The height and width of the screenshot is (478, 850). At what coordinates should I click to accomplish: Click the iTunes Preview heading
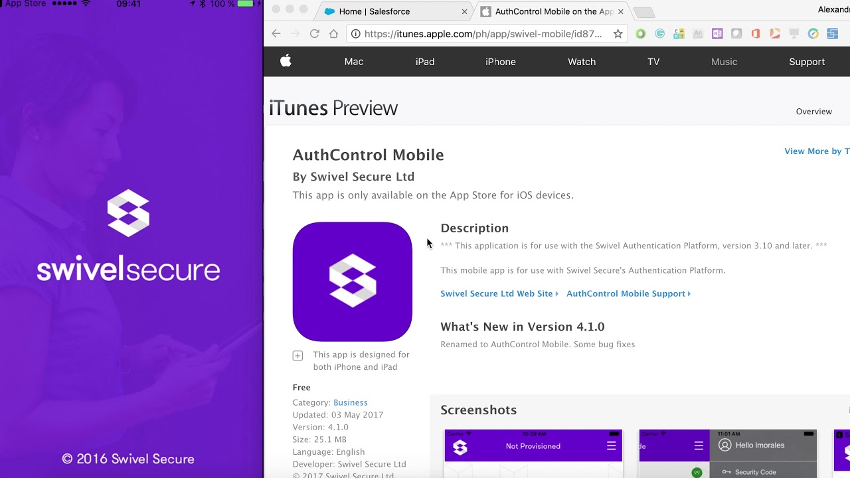coord(333,108)
